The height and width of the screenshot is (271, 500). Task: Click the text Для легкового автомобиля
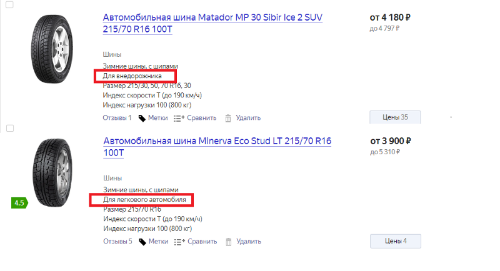pyautogui.click(x=144, y=199)
